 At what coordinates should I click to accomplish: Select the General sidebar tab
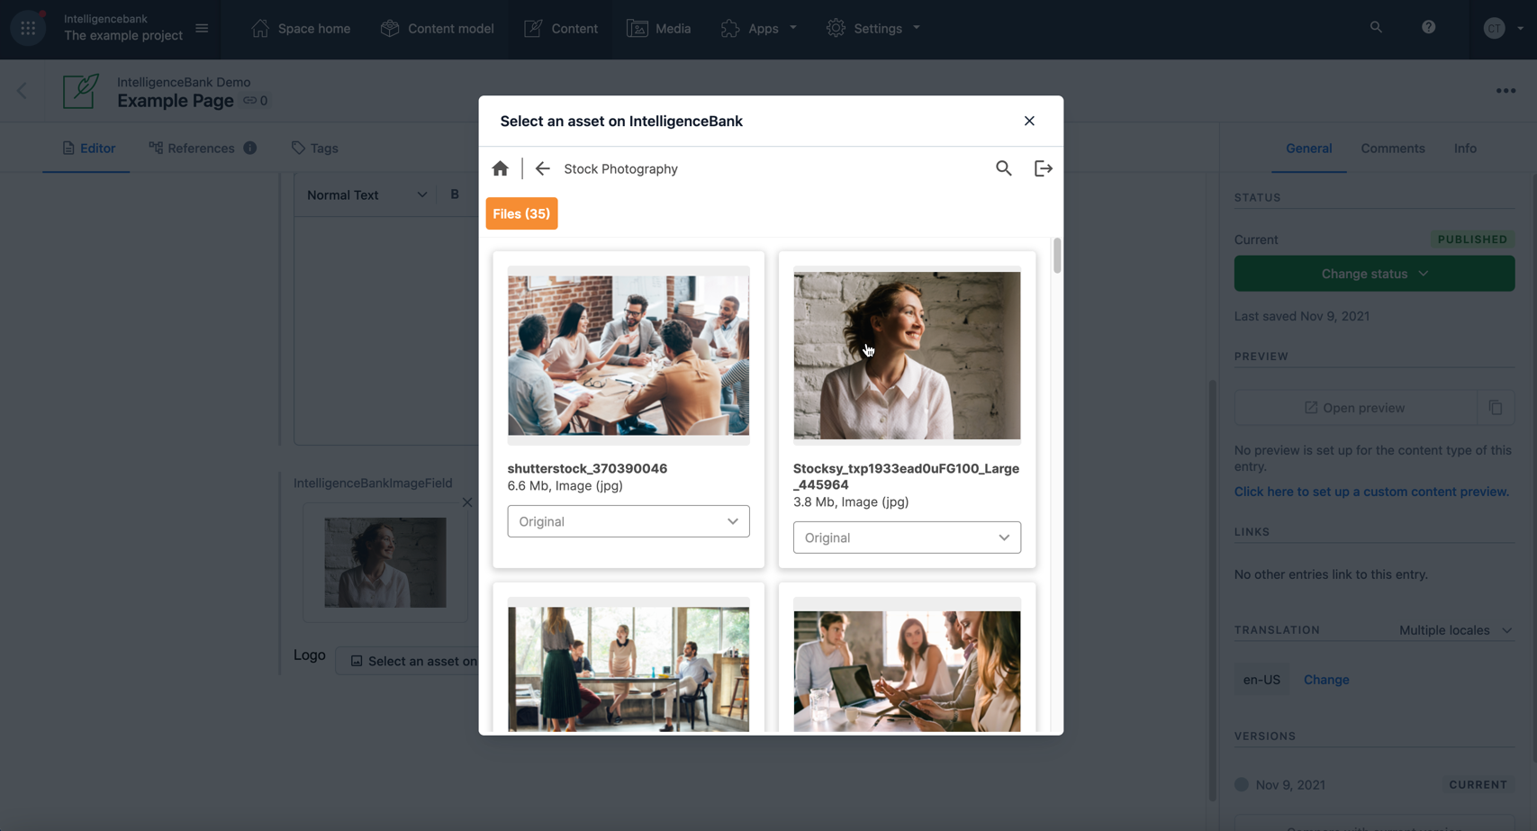[1308, 149]
